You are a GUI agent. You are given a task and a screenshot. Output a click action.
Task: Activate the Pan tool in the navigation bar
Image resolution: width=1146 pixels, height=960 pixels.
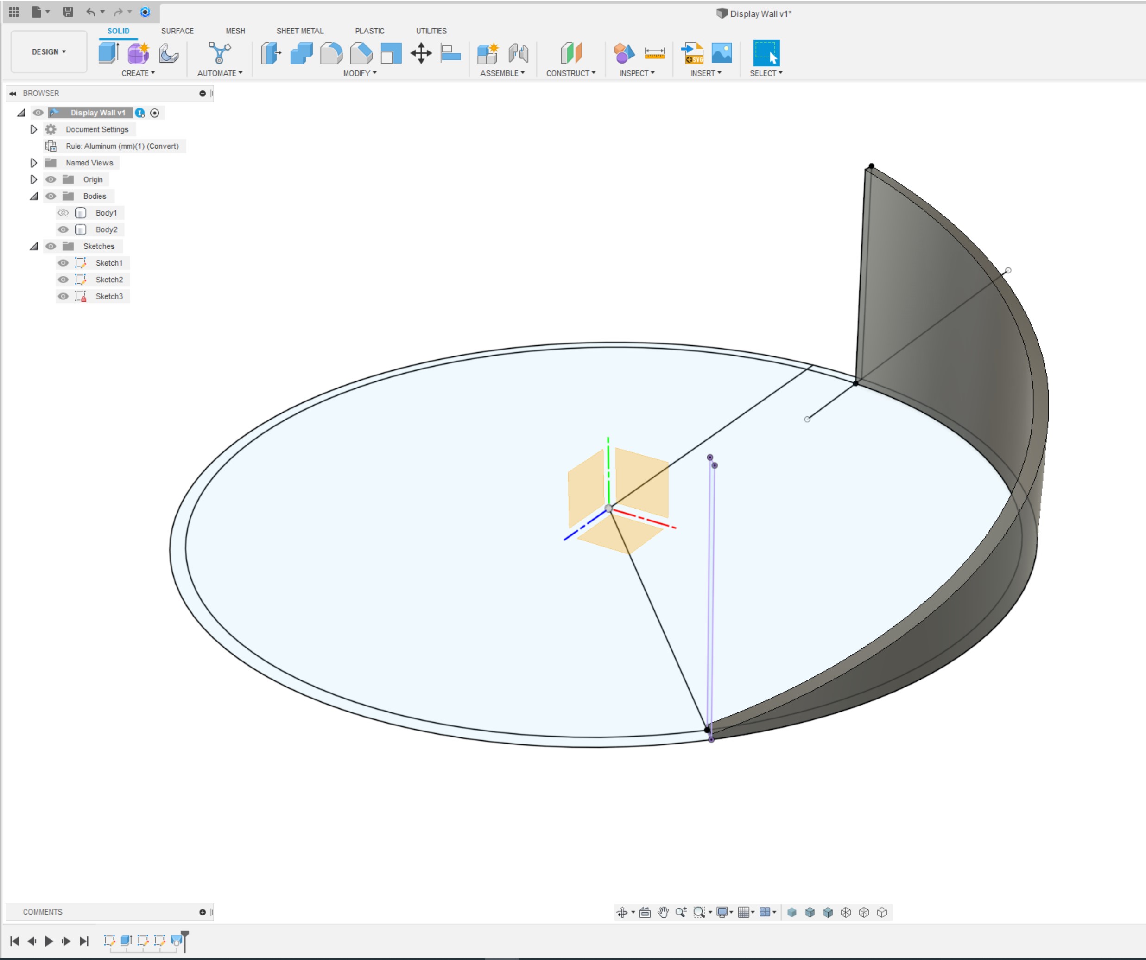664,912
